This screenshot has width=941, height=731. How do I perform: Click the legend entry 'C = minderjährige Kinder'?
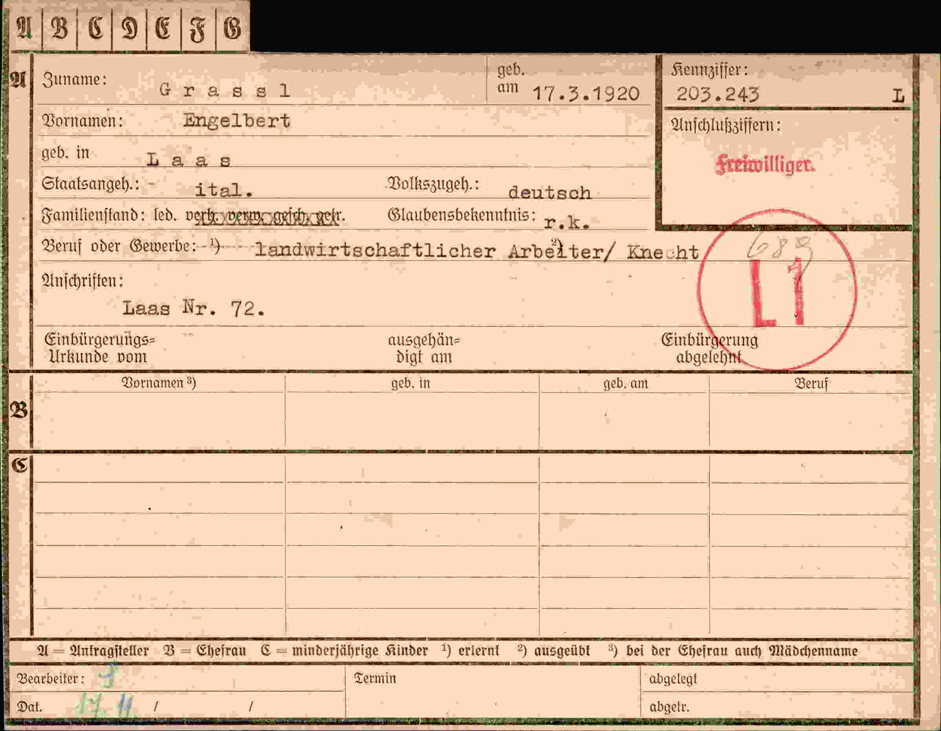pos(344,651)
